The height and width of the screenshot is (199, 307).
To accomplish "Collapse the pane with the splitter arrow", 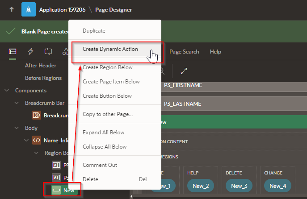I will [131, 196].
